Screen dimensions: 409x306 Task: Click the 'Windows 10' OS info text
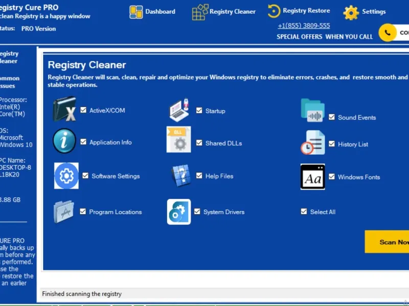[x=16, y=145]
